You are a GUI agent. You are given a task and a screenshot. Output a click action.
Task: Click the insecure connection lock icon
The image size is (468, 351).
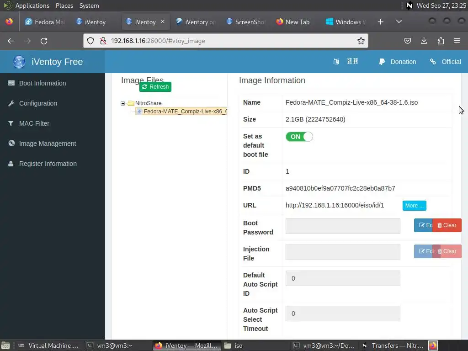(103, 41)
